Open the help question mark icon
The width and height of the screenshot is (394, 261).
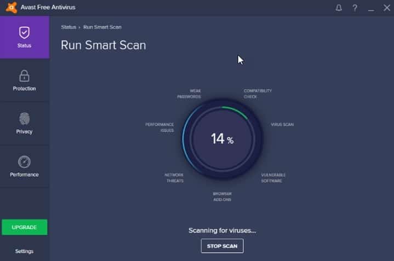(355, 8)
